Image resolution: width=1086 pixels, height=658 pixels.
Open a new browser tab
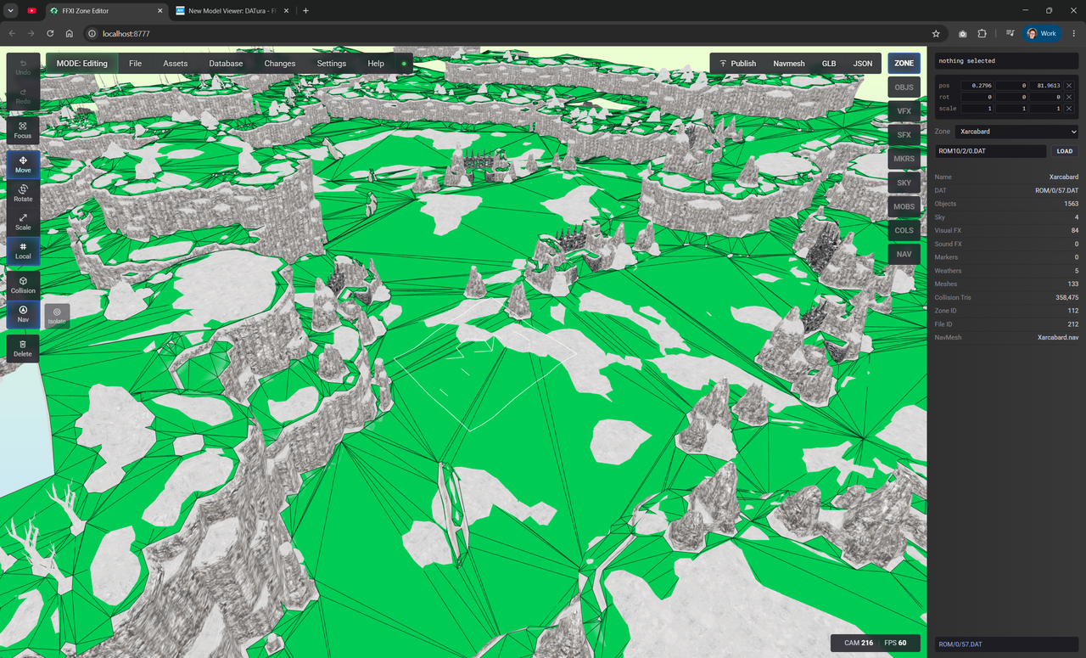pos(305,10)
